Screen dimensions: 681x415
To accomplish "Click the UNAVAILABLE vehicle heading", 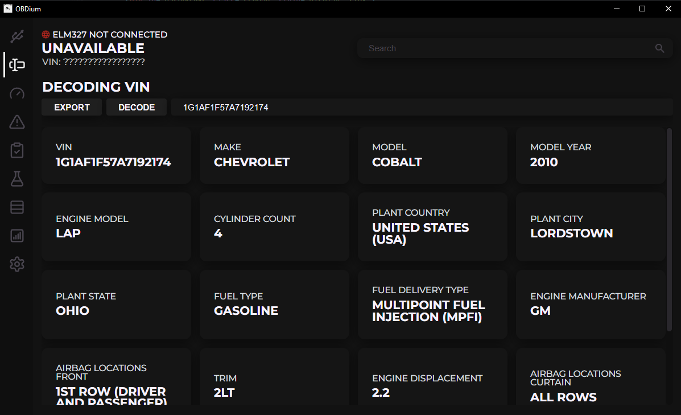I will [93, 48].
